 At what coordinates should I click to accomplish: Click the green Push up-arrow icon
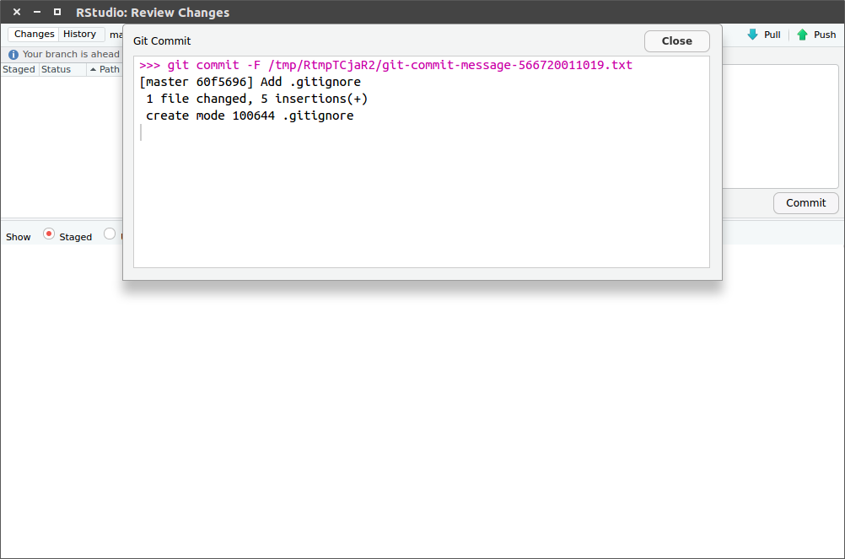click(801, 35)
